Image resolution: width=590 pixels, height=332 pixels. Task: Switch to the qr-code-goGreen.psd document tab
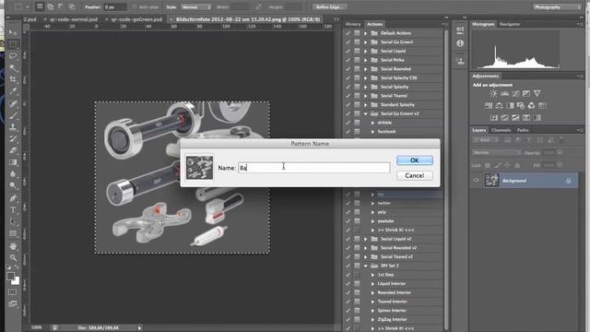coord(136,19)
